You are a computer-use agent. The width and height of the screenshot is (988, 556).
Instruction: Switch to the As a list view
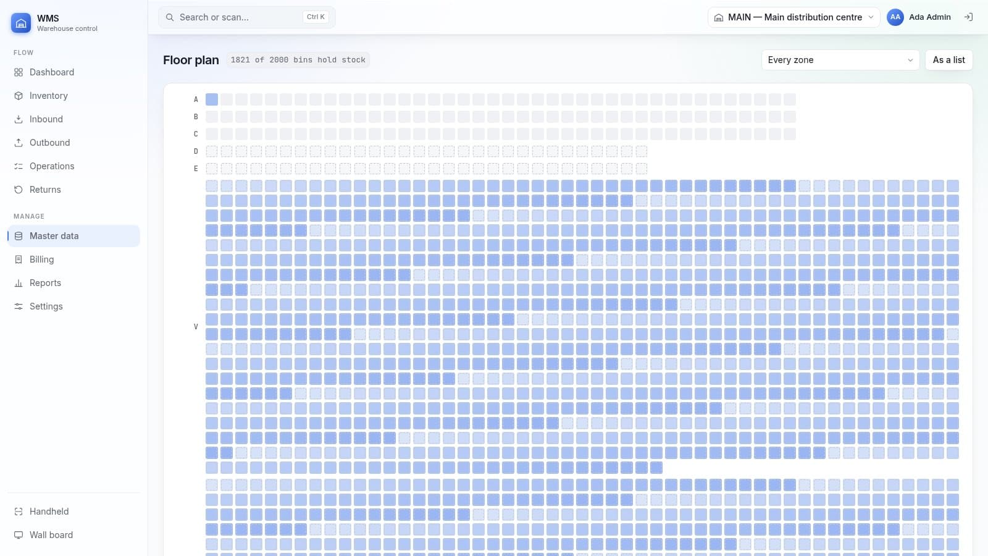tap(949, 60)
